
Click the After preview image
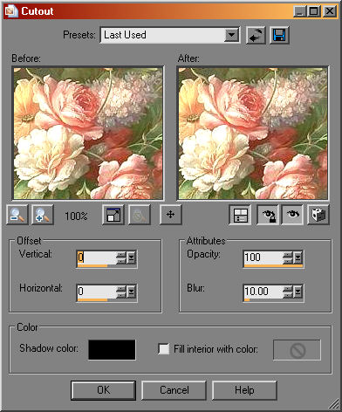[x=253, y=134]
